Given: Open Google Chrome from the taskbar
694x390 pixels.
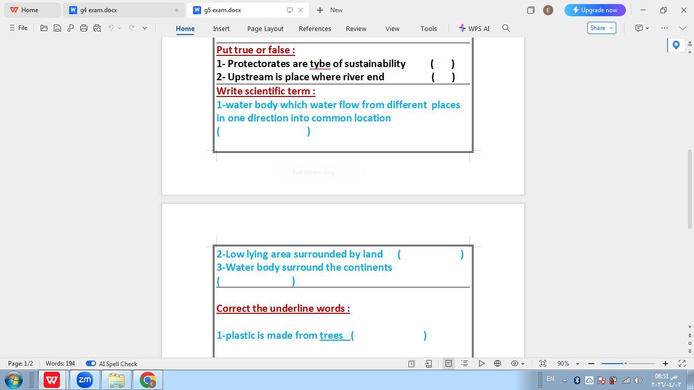Looking at the screenshot, I should point(148,380).
